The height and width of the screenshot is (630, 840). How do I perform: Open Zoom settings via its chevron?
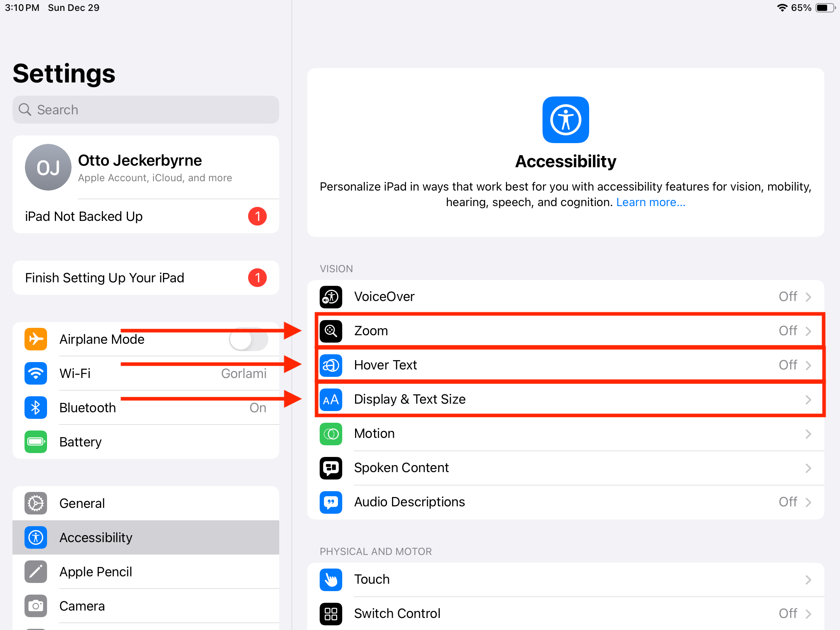click(x=808, y=331)
